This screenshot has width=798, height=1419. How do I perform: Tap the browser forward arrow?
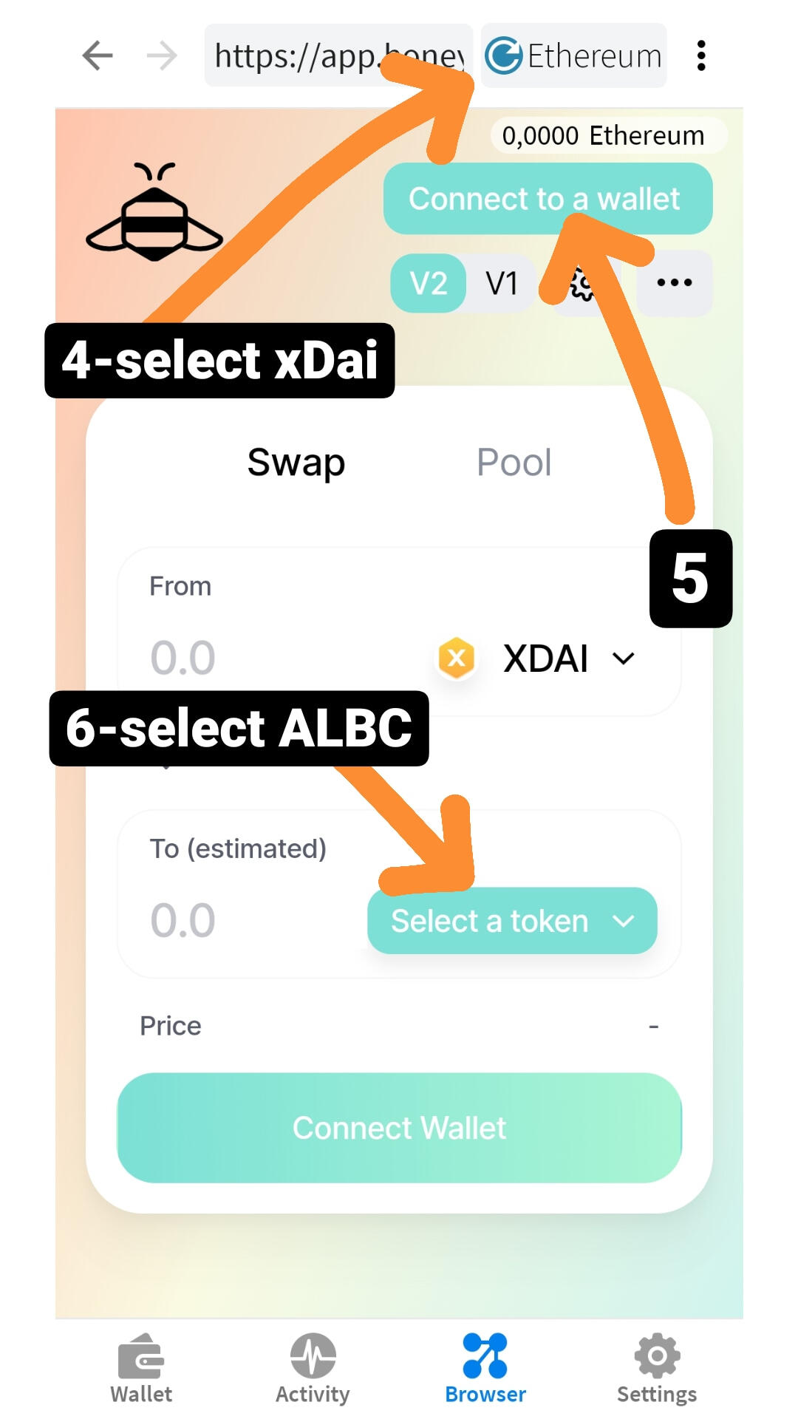click(x=162, y=55)
